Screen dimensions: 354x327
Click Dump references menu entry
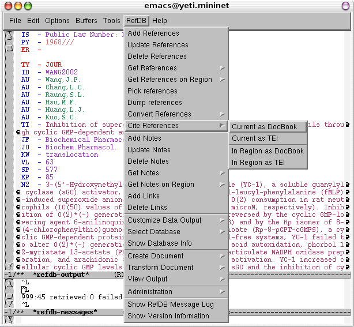155,103
